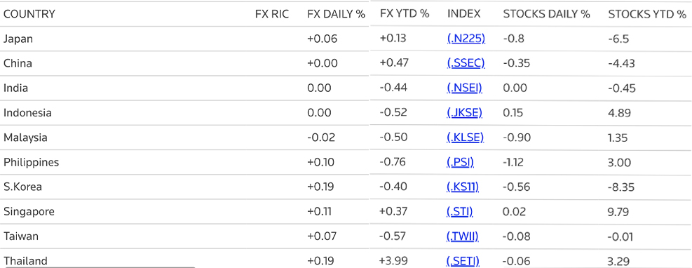Open the .NSEI index link
The width and height of the screenshot is (692, 268).
[x=465, y=88]
